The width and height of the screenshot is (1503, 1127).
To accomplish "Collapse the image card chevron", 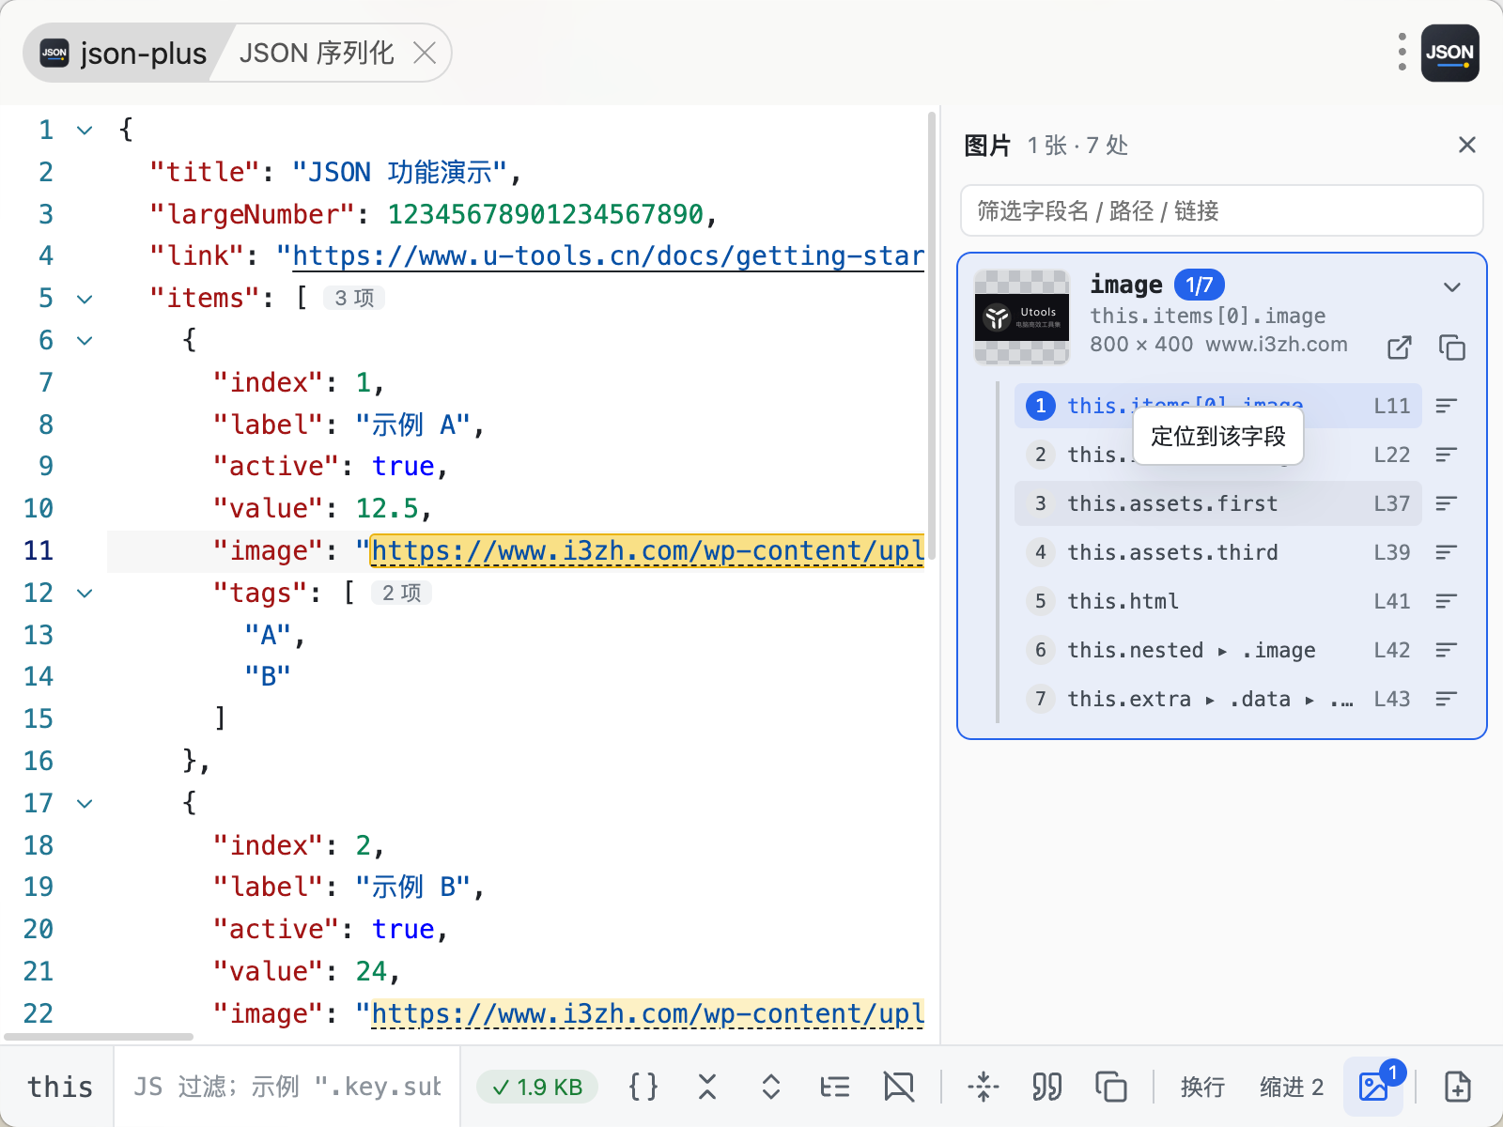I will pyautogui.click(x=1452, y=286).
